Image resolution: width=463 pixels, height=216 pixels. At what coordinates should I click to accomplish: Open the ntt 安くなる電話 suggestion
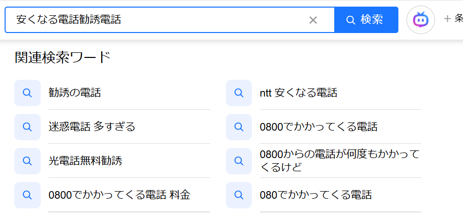click(298, 93)
